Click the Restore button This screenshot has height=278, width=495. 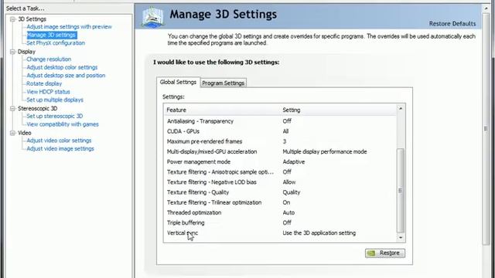[x=385, y=253]
